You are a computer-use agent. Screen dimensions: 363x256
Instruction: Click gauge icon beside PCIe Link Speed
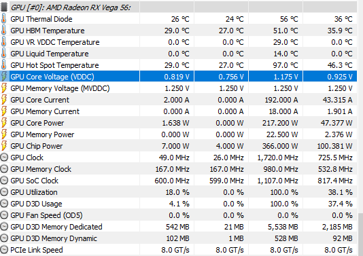click(x=4, y=250)
